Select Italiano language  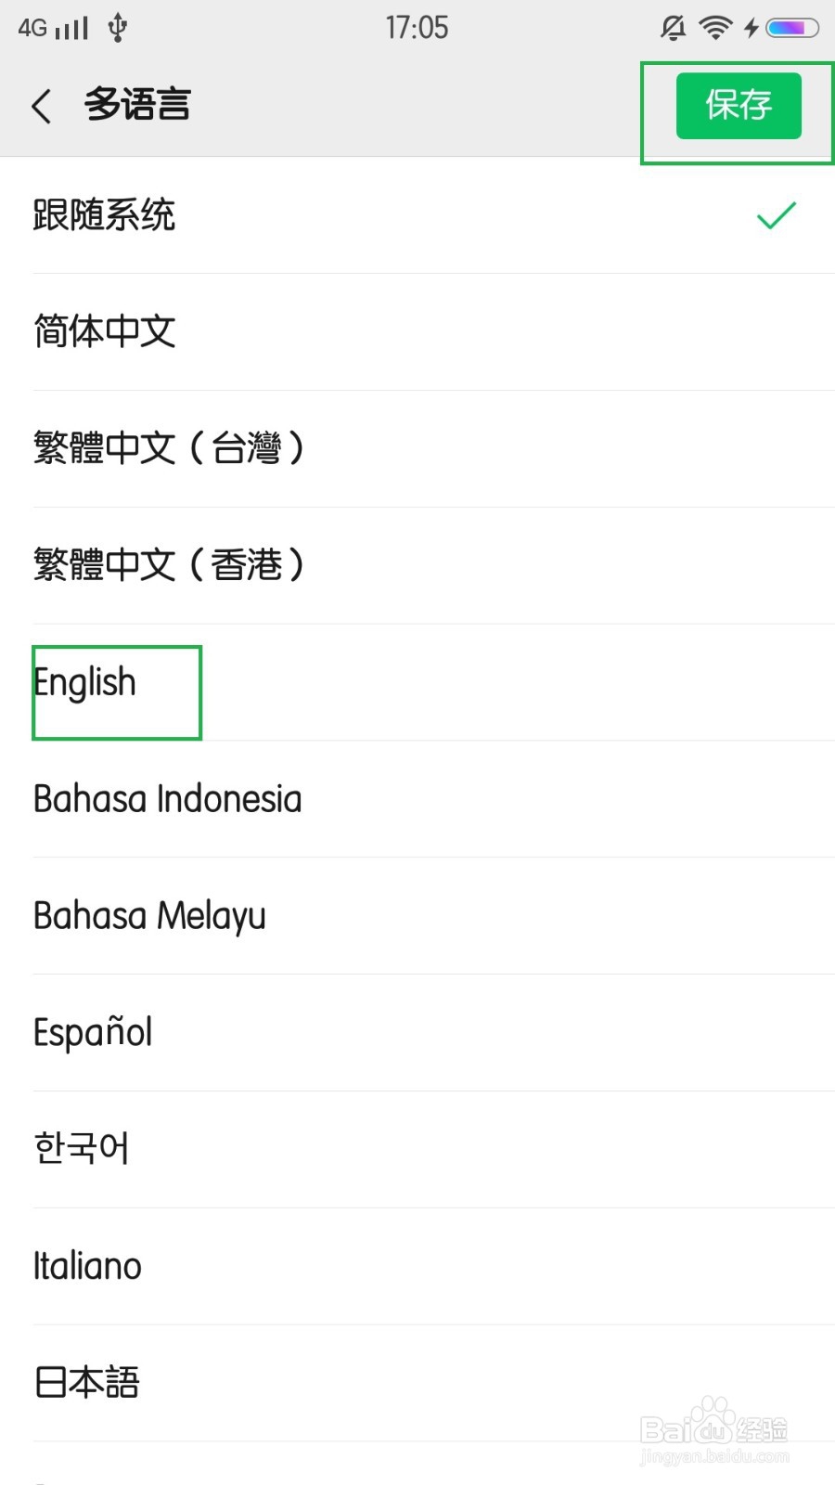[x=87, y=1266]
